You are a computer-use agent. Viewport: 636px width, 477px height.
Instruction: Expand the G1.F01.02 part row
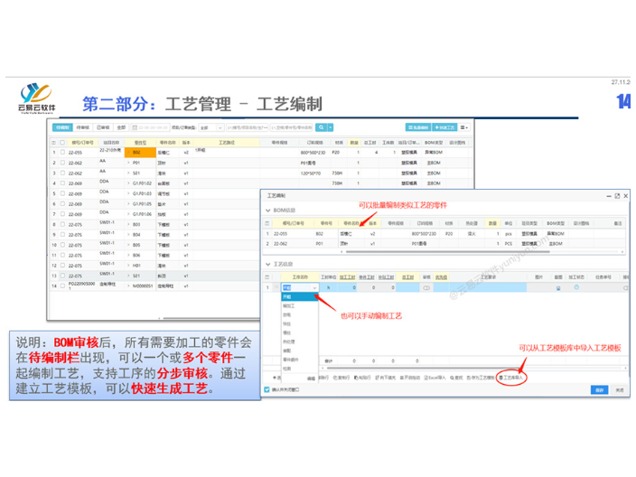pos(128,183)
